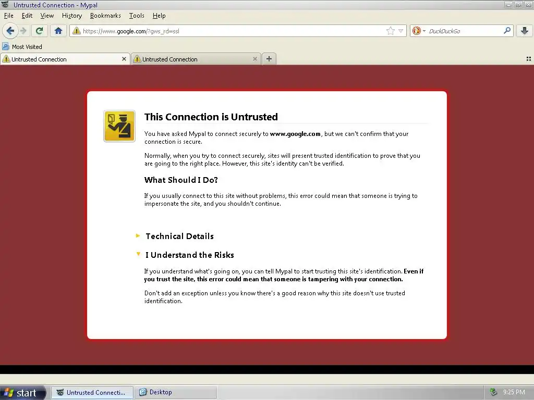Screen dimensions: 534x400
Task: Click the 9:25 PM clock
Action: [x=514, y=392]
